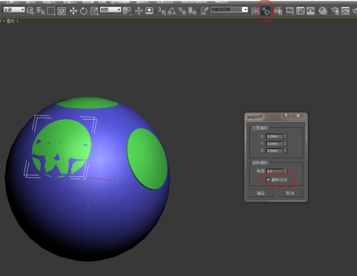Toggle the 3D Snaps button

click(x=162, y=11)
